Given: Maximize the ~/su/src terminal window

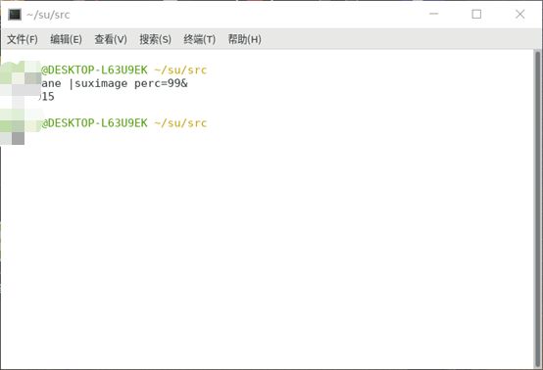Looking at the screenshot, I should tap(476, 14).
